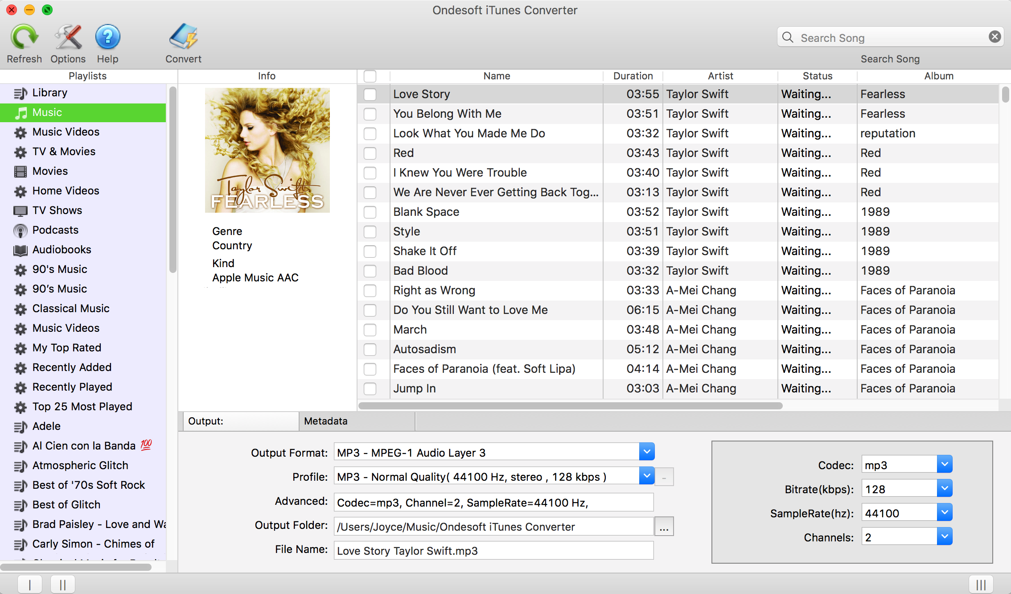Image resolution: width=1011 pixels, height=594 pixels.
Task: Toggle checkbox for Love Story song
Action: [370, 94]
